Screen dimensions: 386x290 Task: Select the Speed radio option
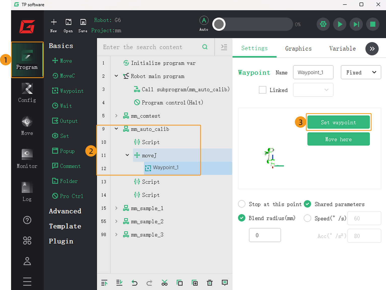pos(307,218)
